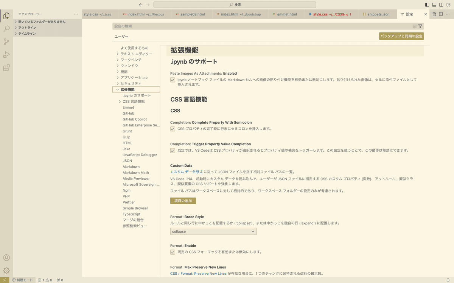Expand アウトライン section in Explorer
This screenshot has height=283, width=454.
[x=47, y=28]
